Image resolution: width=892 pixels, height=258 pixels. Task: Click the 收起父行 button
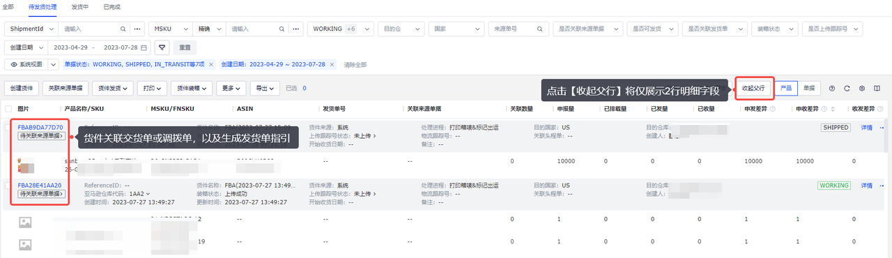click(x=753, y=89)
